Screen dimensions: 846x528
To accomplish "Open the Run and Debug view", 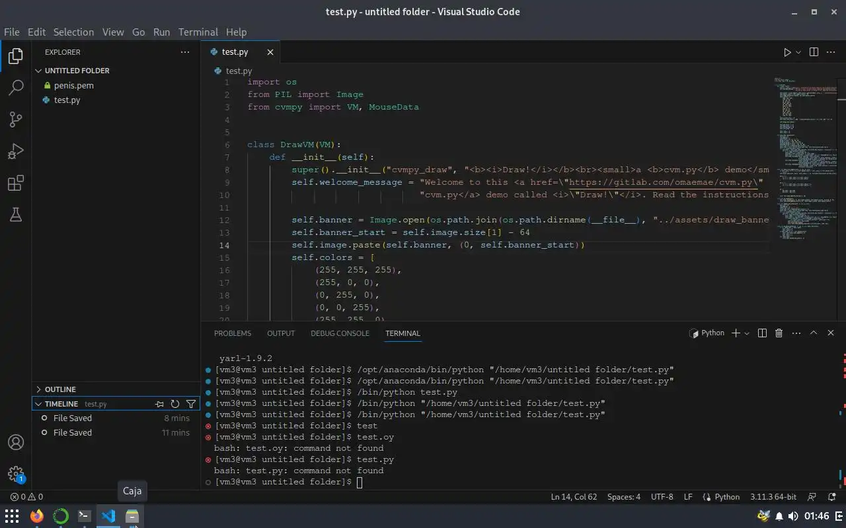I will point(16,151).
